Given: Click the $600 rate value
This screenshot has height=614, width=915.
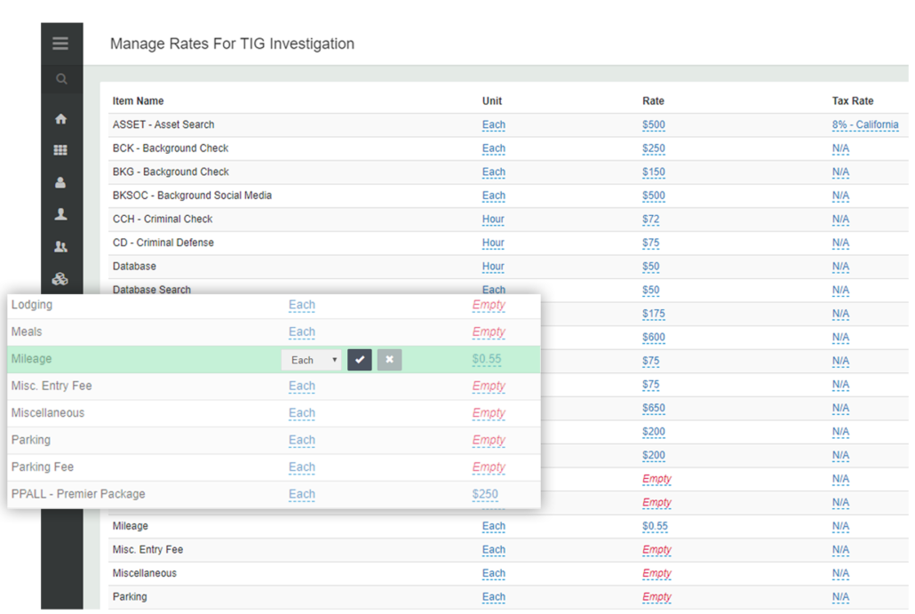Looking at the screenshot, I should [x=654, y=338].
